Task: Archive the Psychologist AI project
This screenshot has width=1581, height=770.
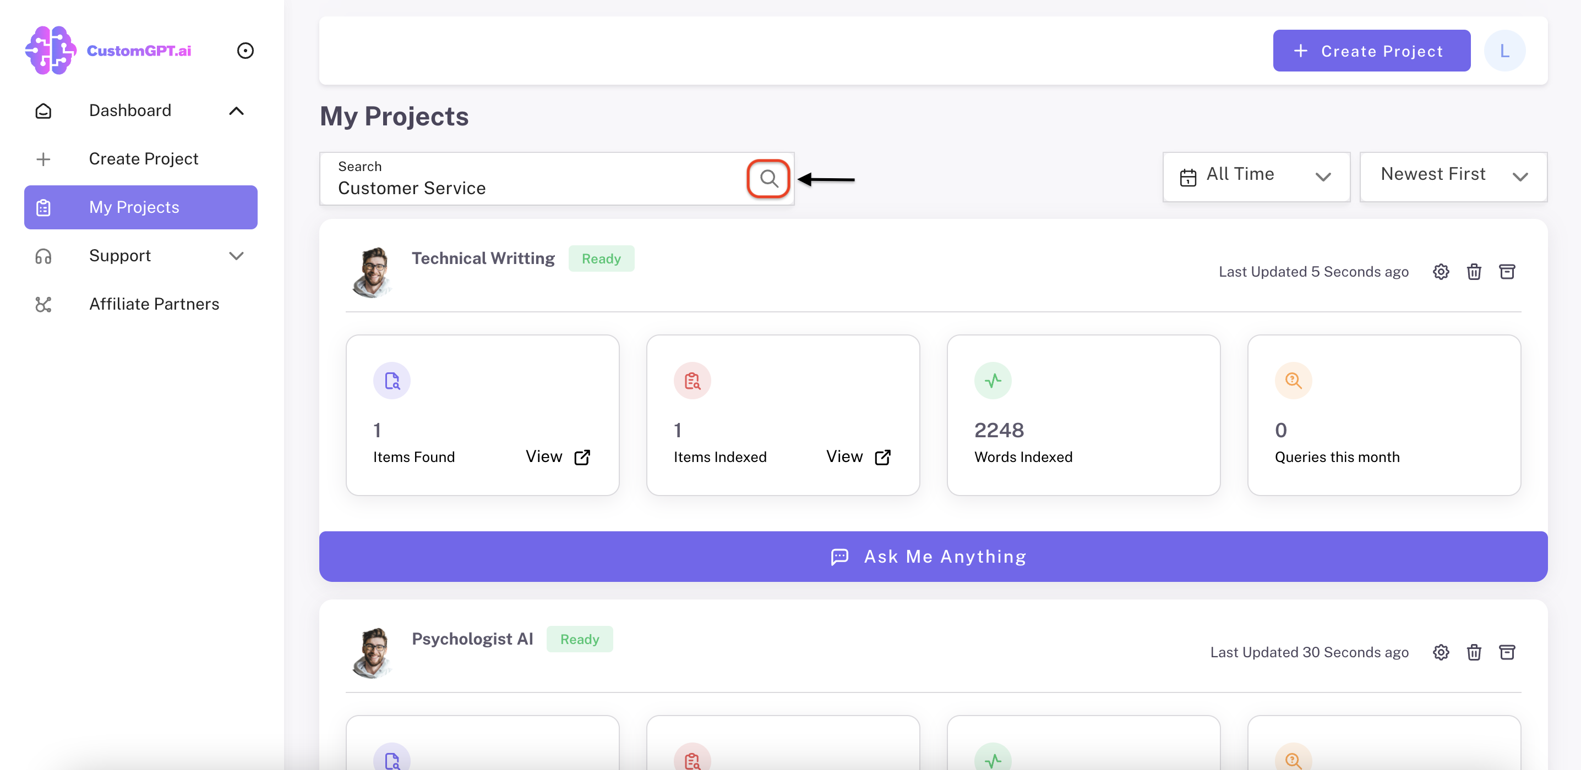Action: pyautogui.click(x=1507, y=652)
